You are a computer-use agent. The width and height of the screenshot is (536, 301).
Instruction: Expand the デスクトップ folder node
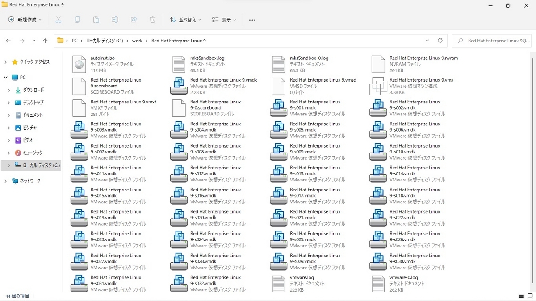tap(9, 103)
